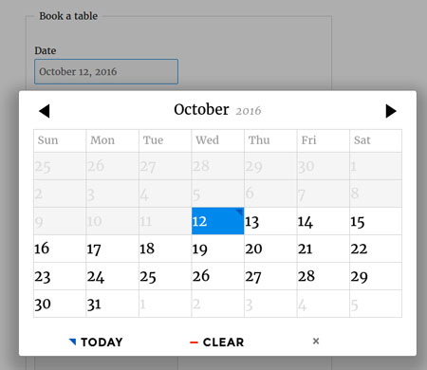Viewport: 427px width, 370px height.
Task: Select October 31 on the calendar
Action: [112, 304]
